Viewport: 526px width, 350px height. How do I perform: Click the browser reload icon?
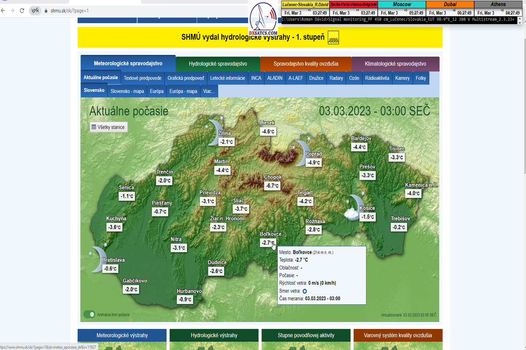pos(22,10)
